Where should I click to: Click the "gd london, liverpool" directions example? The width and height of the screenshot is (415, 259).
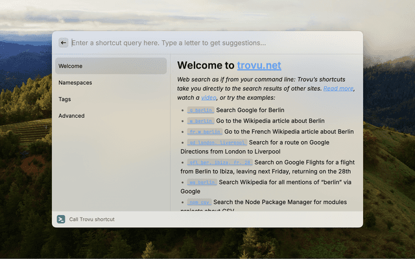pyautogui.click(x=217, y=142)
